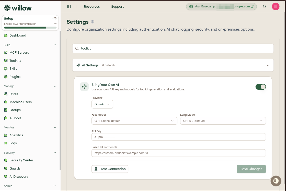Open Analytics in the sidebar
Viewport: 286px width, 191px height.
pos(16,135)
